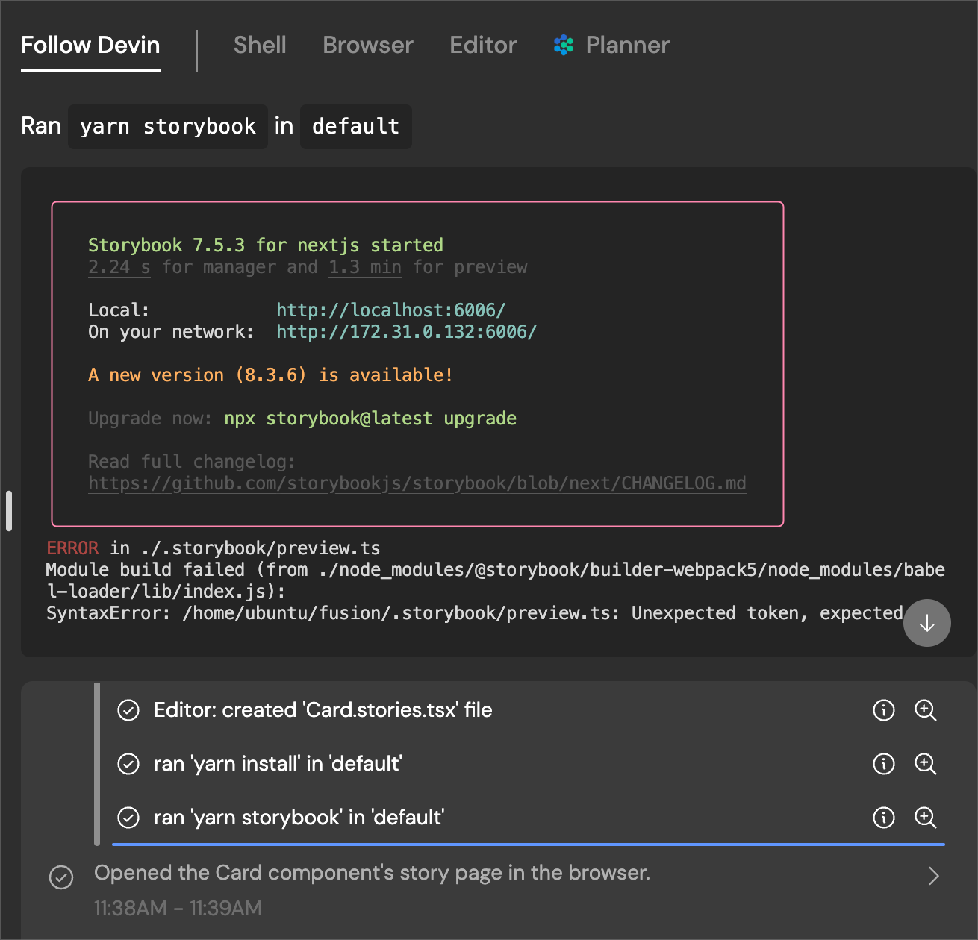Open the http://localhost:6006/ link
The image size is (978, 940).
point(391,310)
